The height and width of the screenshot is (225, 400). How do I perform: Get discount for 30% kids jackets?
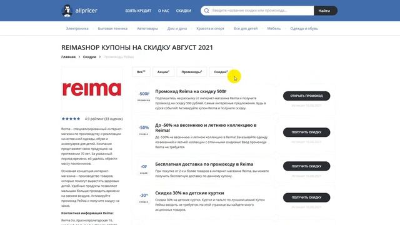click(306, 197)
